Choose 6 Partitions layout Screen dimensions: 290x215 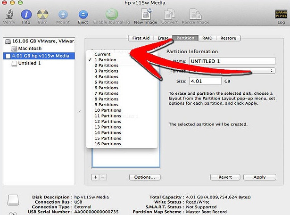point(122,88)
